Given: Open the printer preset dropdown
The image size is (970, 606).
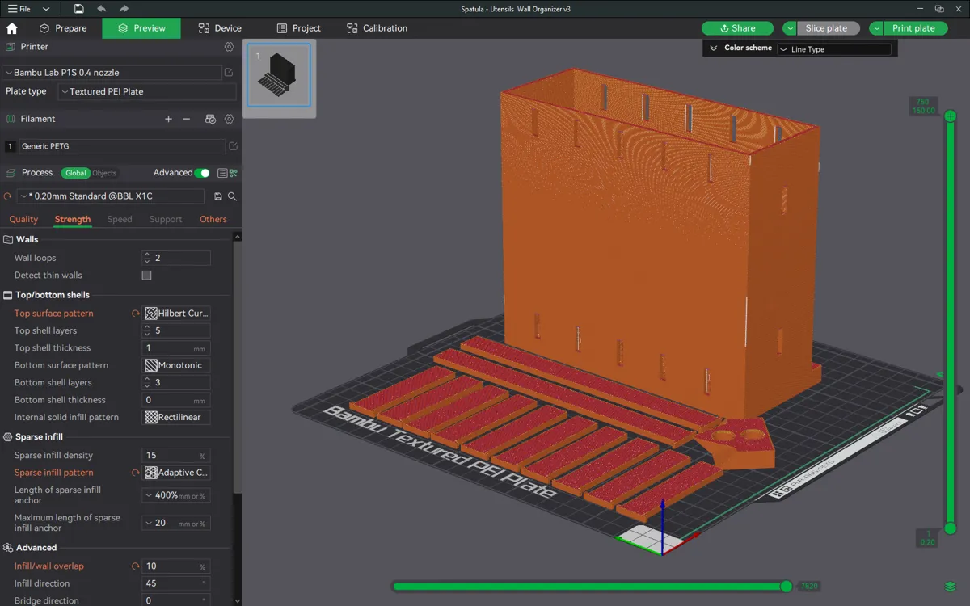Looking at the screenshot, I should click(112, 73).
